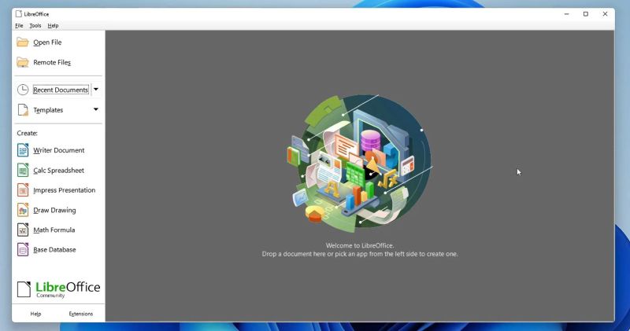Maximize the LibreOffice window
The width and height of the screenshot is (630, 331).
click(x=586, y=14)
